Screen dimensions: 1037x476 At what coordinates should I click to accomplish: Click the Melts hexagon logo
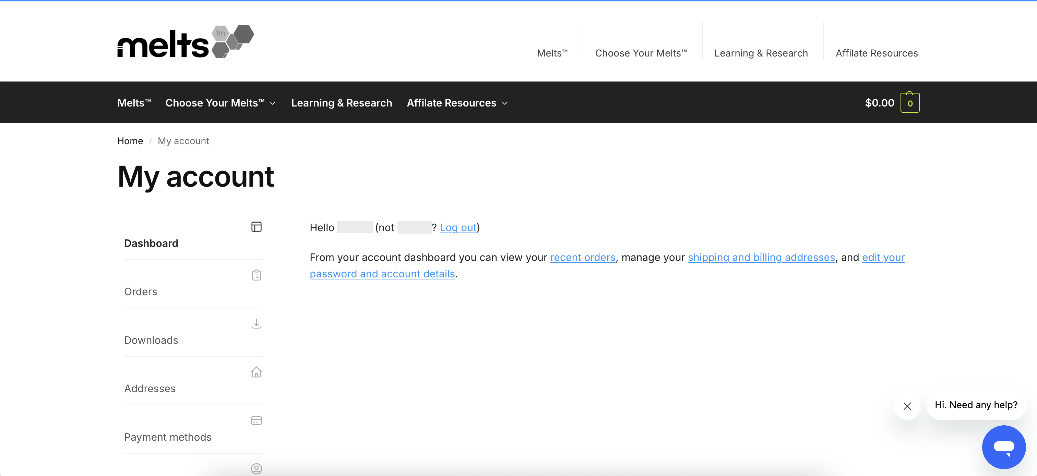click(x=186, y=42)
